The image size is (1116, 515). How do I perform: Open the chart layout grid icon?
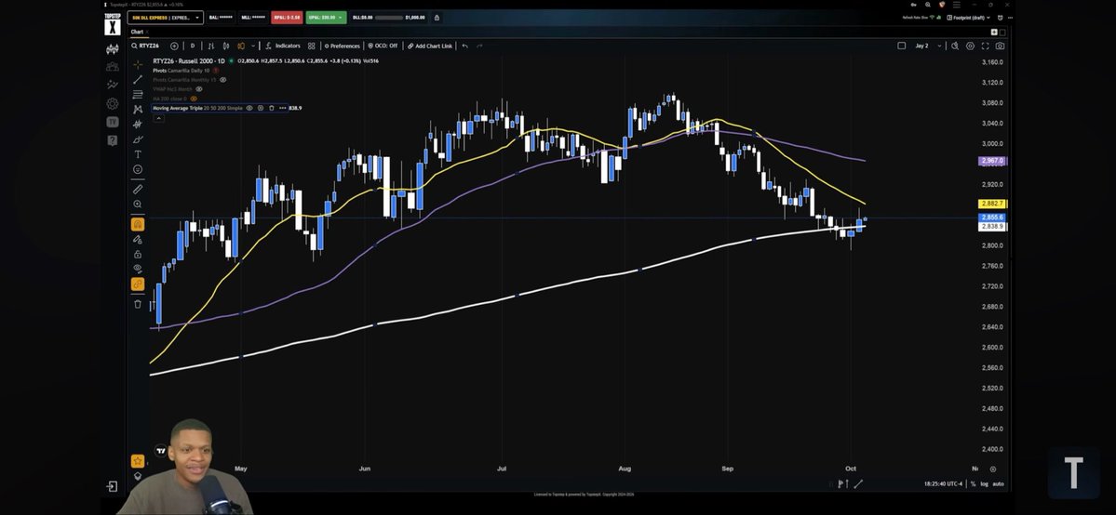pos(311,46)
